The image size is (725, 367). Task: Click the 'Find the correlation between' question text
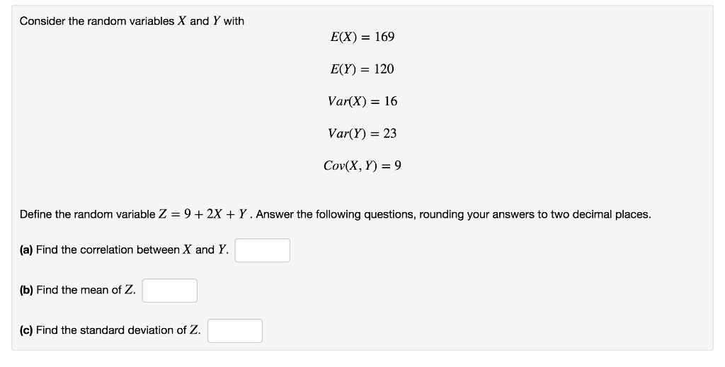108,250
